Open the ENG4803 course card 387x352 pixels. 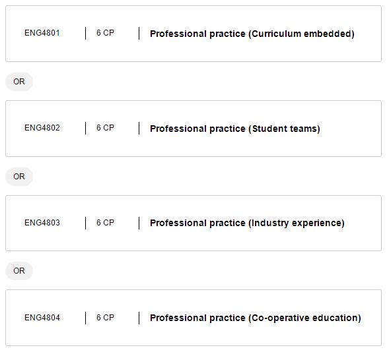[x=194, y=223]
